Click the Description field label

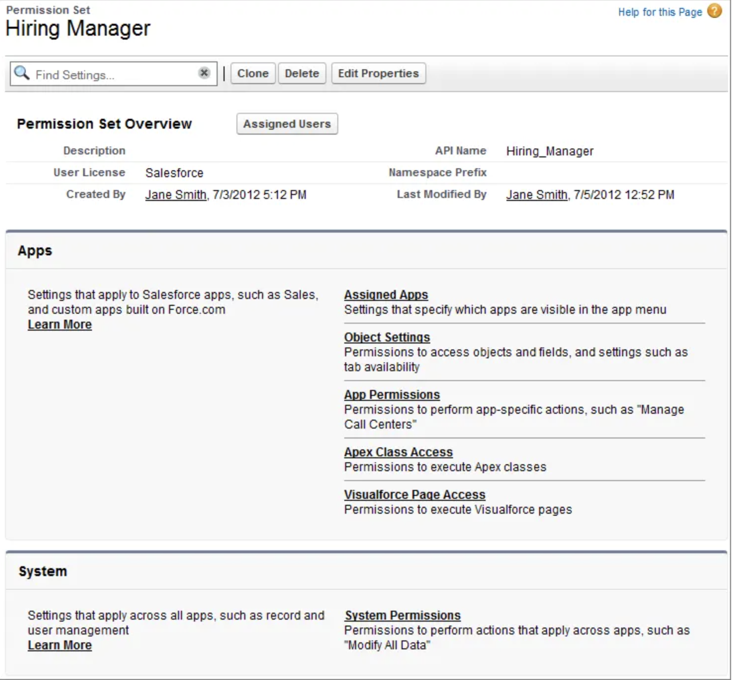click(x=94, y=150)
